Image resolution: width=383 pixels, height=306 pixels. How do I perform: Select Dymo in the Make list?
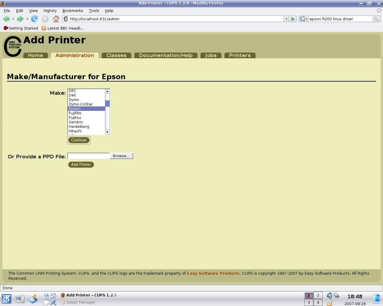point(86,99)
